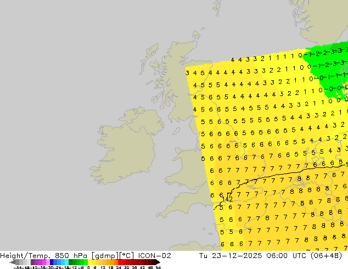
Task: Click the cyan swatch in the color scale
Action: (x=66, y=262)
